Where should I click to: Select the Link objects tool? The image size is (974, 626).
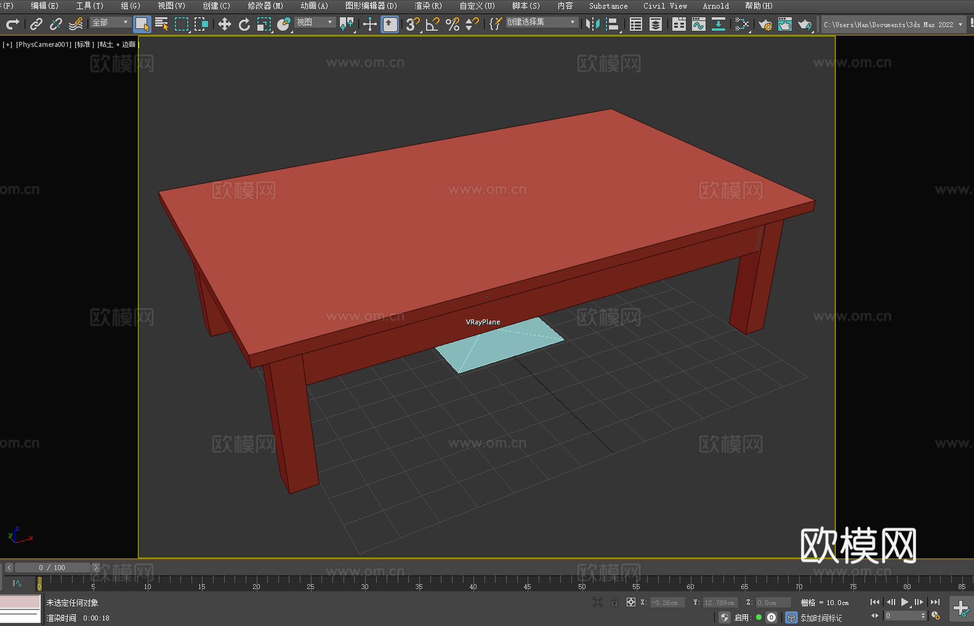click(36, 24)
